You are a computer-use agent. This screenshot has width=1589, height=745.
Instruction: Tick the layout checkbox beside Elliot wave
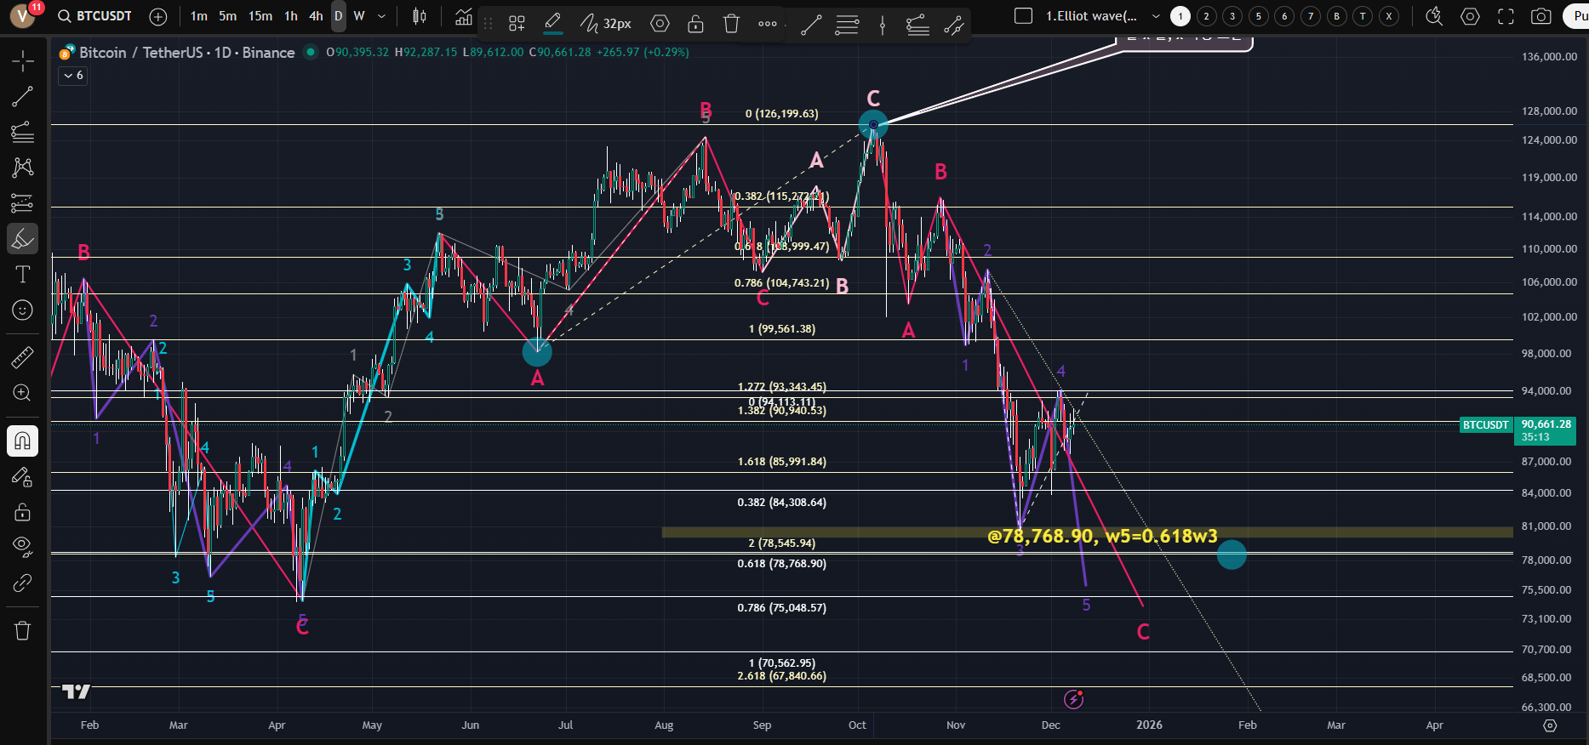(1024, 16)
